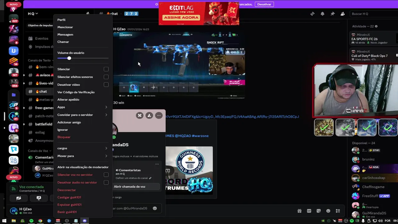Choose Ver Código de Verificação
Image resolution: width=398 pixels, height=224 pixels.
click(x=76, y=92)
